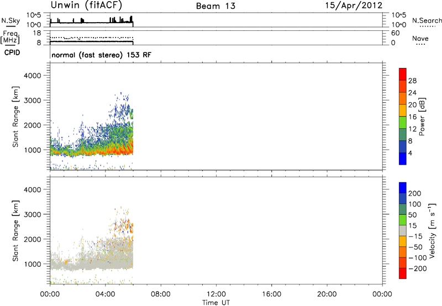This screenshot has width=442, height=306.
Task: Click '4000' on the power panel range axis
Action: 33,76
